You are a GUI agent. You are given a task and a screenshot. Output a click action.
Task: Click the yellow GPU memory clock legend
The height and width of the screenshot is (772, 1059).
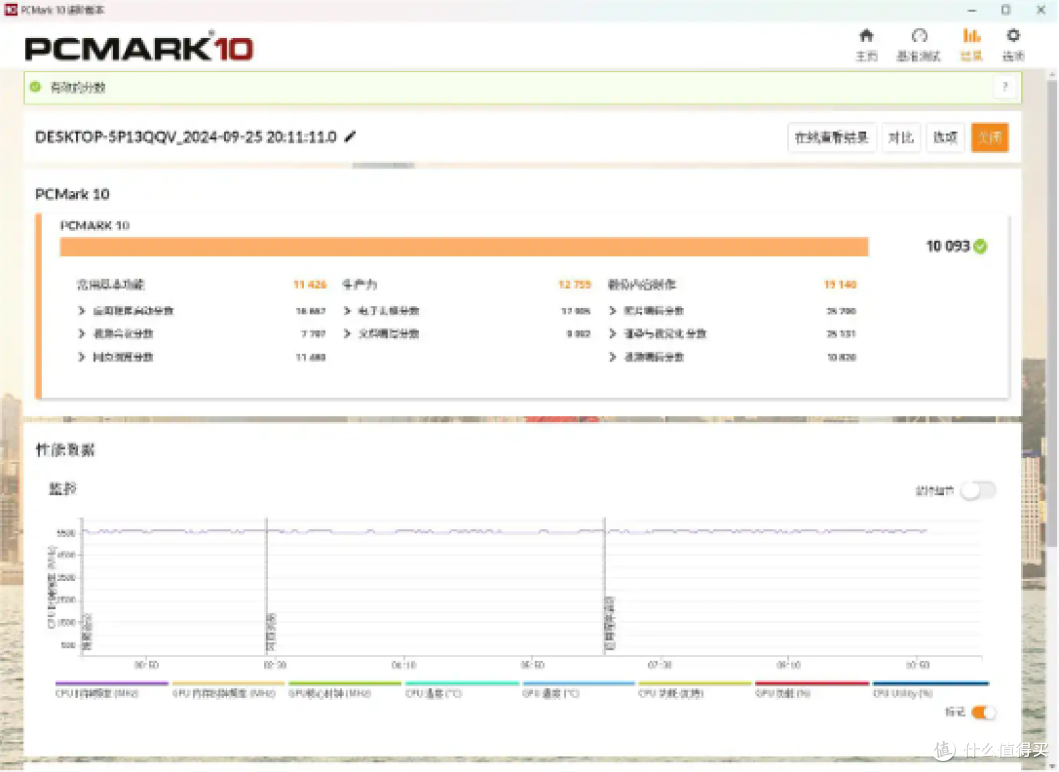(x=227, y=689)
